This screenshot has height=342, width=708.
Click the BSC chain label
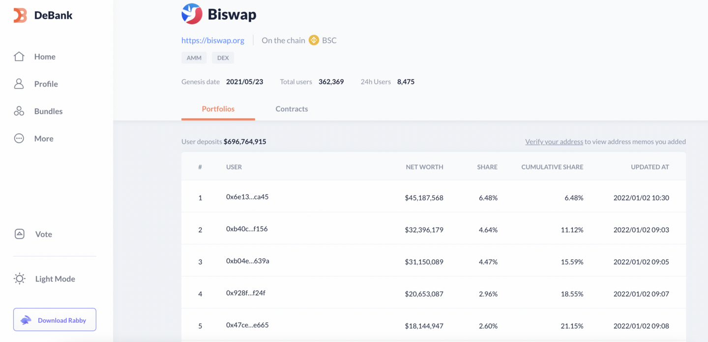tap(329, 40)
